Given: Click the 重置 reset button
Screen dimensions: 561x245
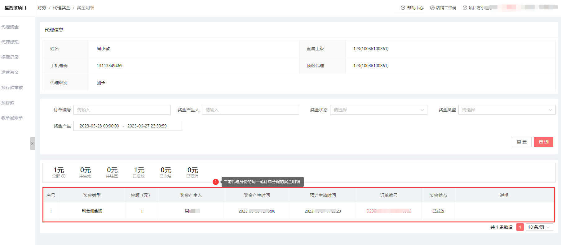Looking at the screenshot, I should [521, 142].
